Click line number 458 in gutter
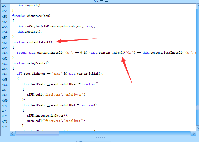 (x=5, y=43)
